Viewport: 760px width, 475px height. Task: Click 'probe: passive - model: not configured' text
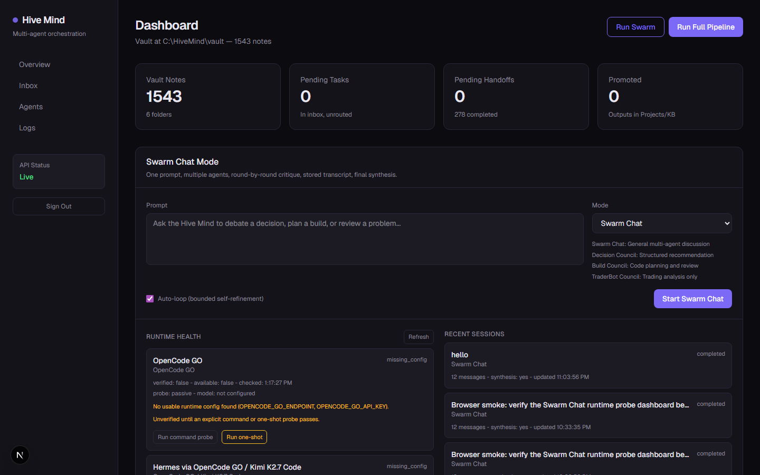point(204,393)
